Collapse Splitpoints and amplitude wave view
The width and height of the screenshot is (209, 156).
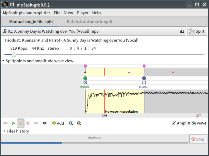coord(38,61)
